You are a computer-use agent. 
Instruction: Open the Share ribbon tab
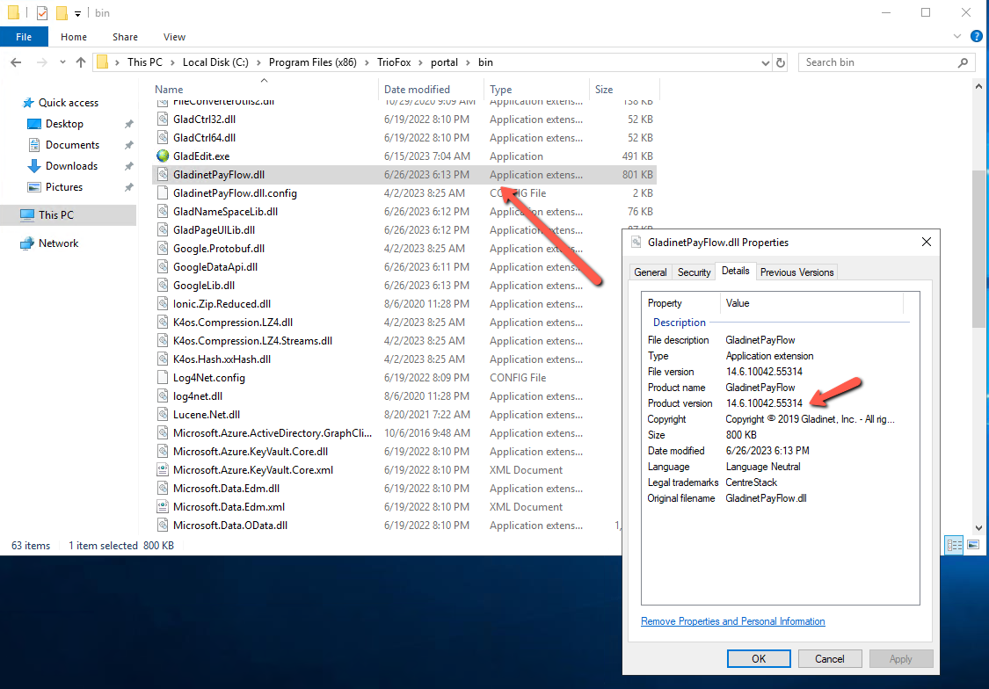(x=125, y=37)
